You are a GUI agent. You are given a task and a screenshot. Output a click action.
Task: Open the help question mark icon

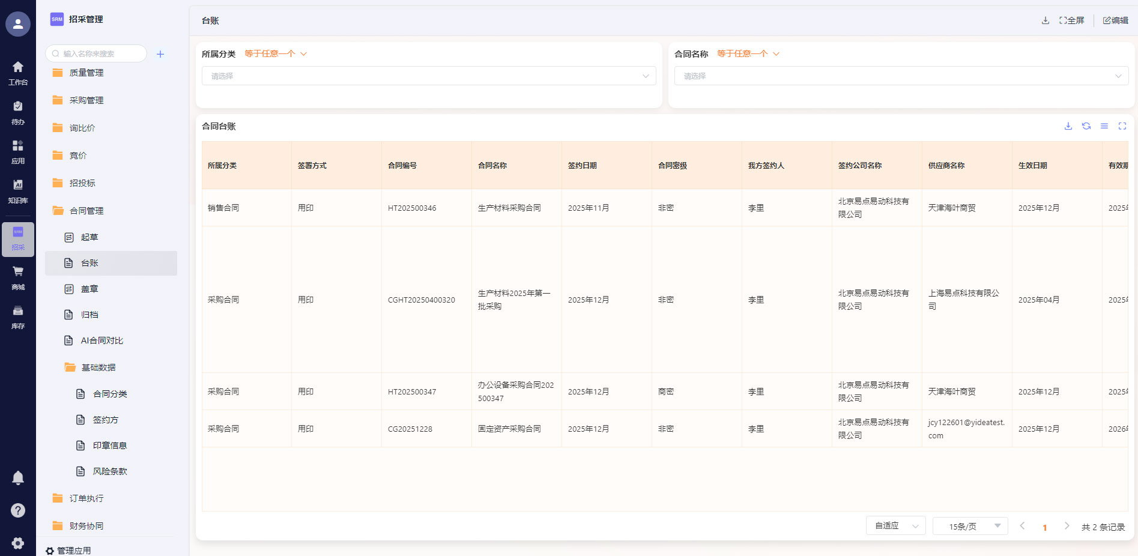pos(18,510)
